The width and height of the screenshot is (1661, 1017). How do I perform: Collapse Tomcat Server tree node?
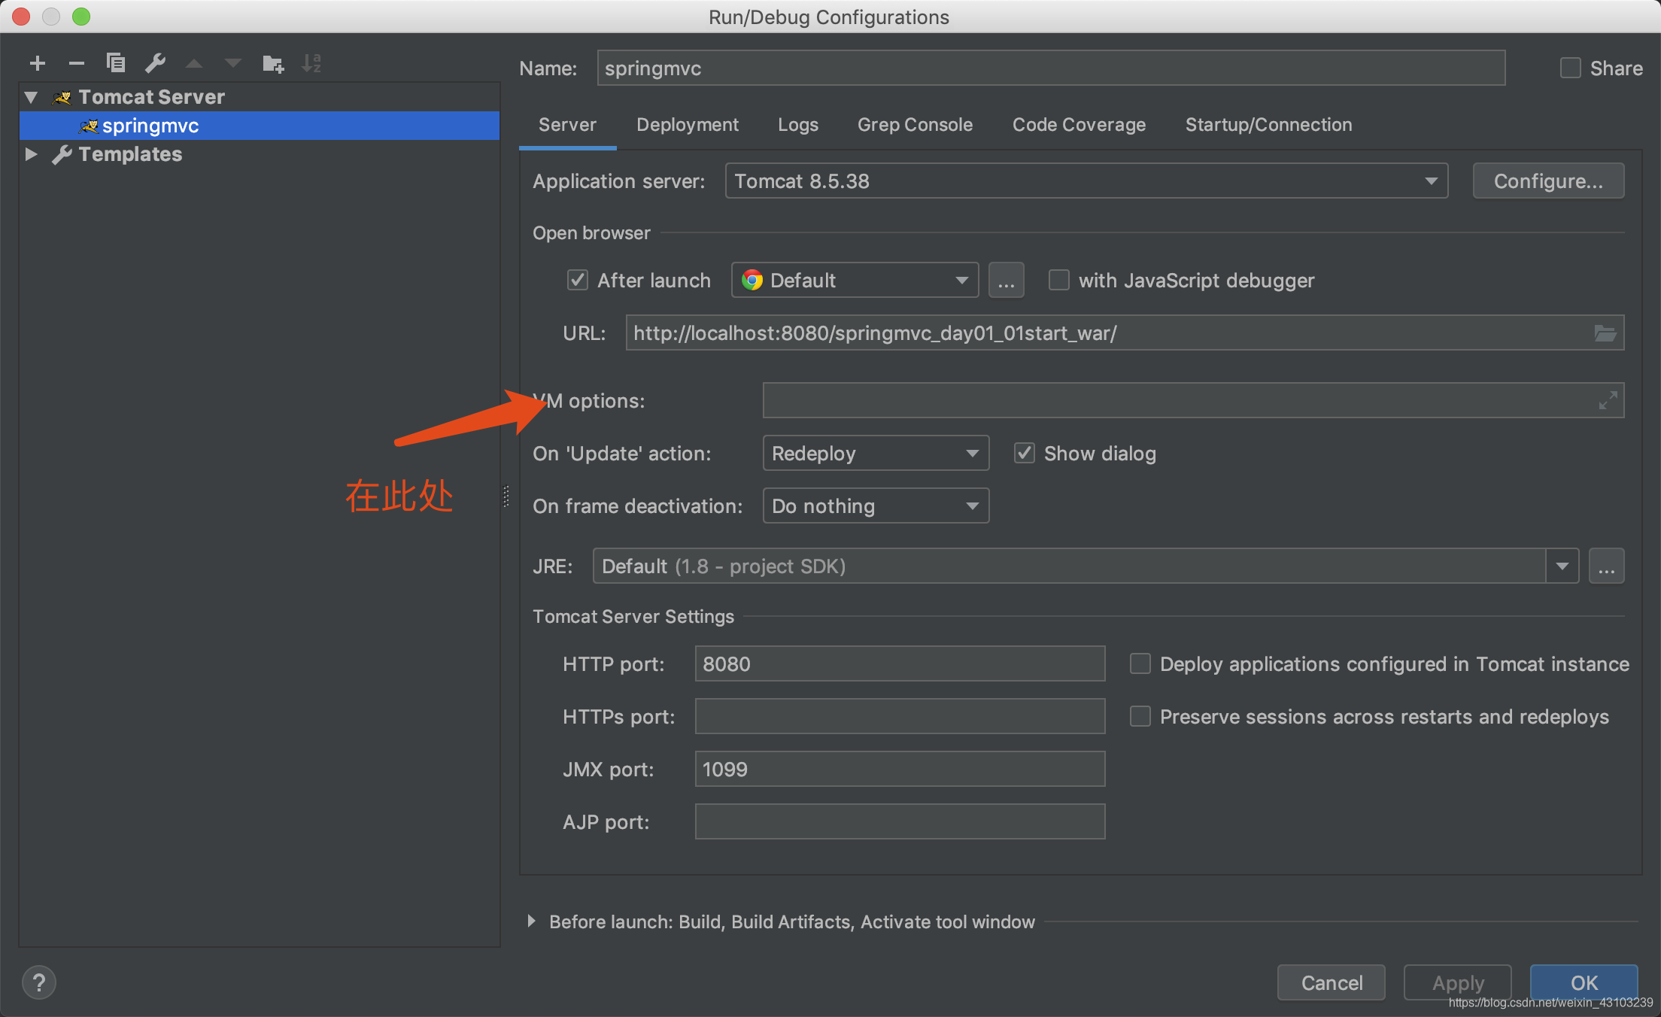tap(31, 97)
